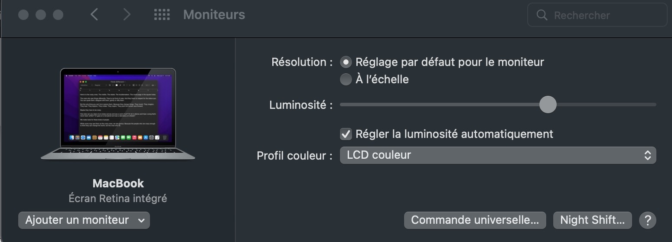Click the "Moniteurs" window title
Screen dimensions: 672x242
214,15
